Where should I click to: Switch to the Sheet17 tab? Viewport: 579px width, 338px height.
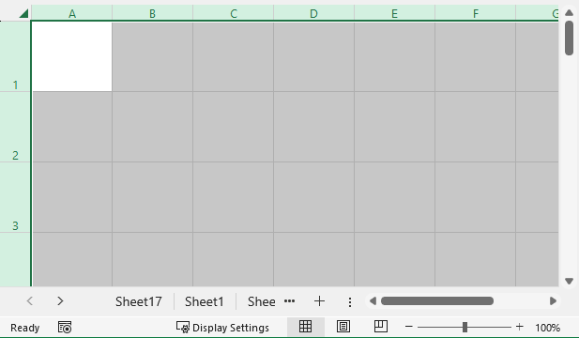coord(139,301)
